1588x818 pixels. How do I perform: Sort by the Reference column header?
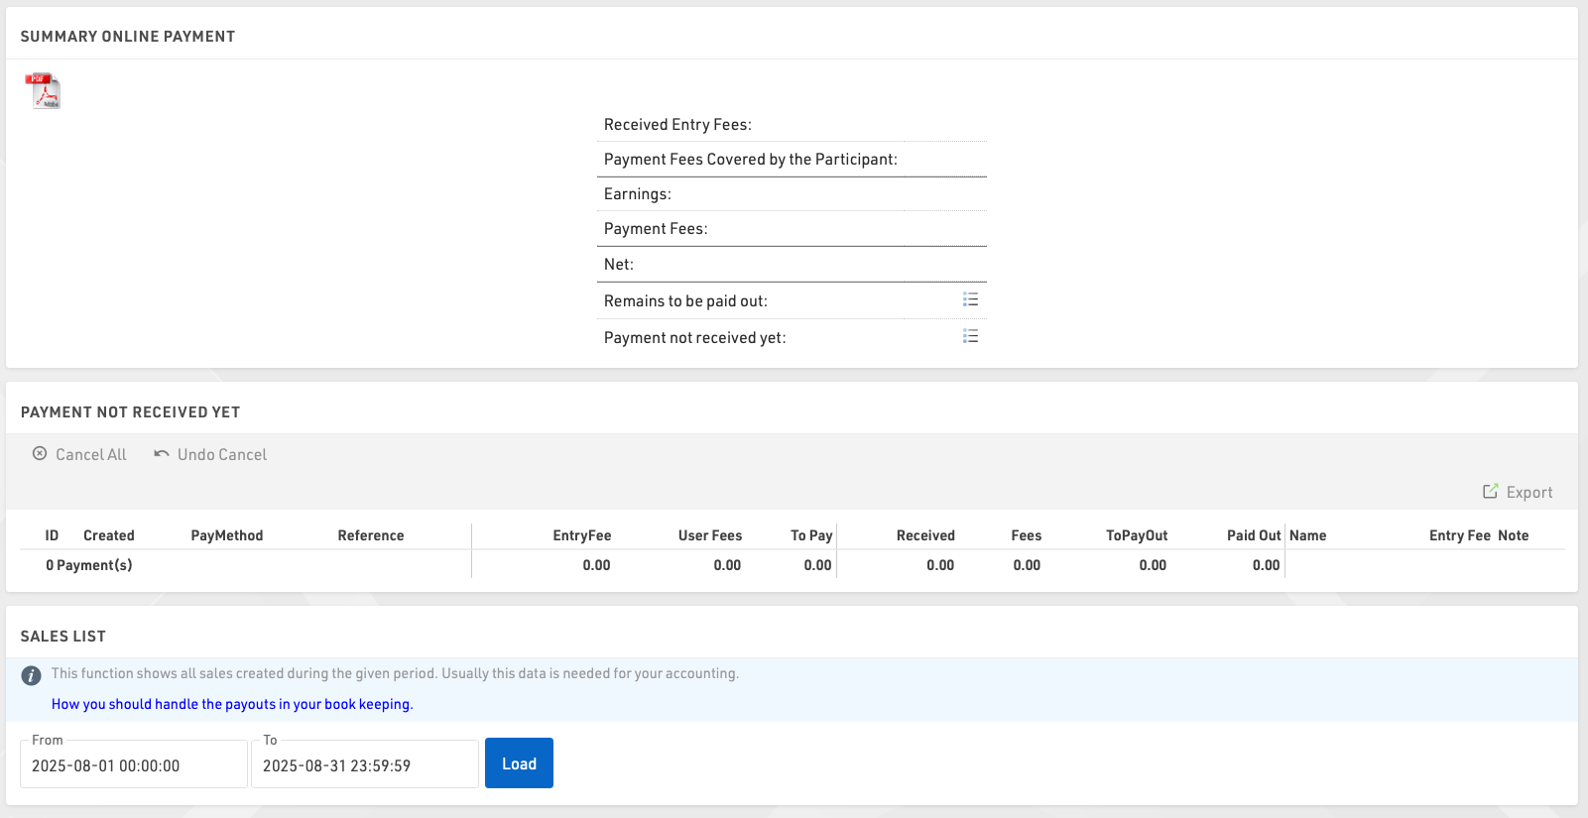[371, 535]
